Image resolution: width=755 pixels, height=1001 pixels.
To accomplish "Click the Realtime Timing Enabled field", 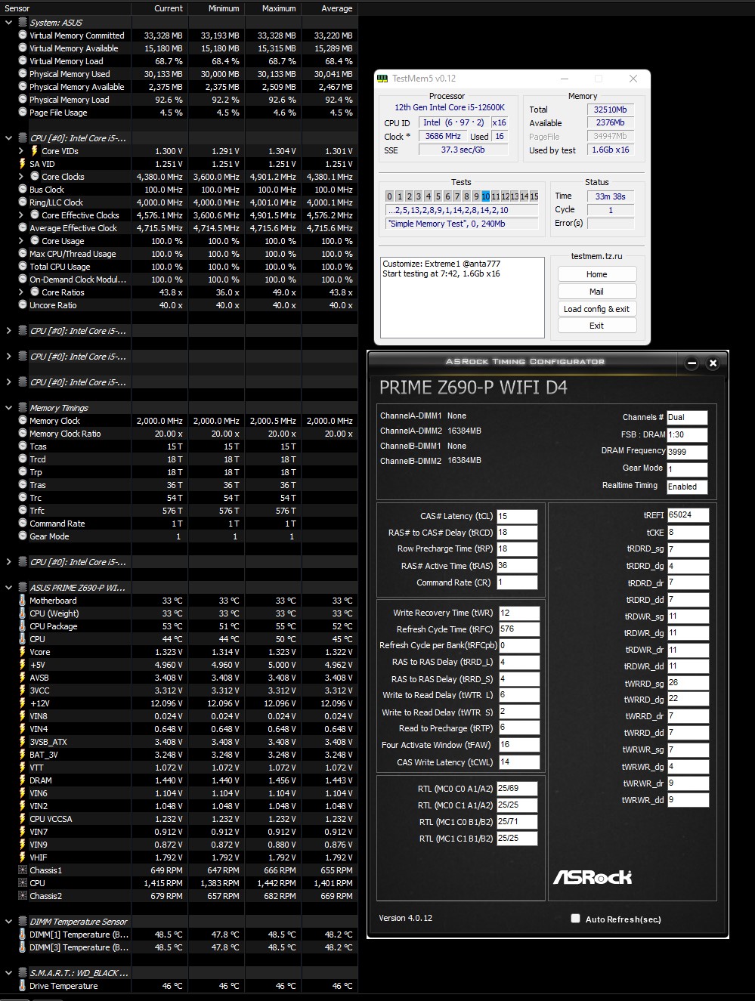I will [687, 487].
